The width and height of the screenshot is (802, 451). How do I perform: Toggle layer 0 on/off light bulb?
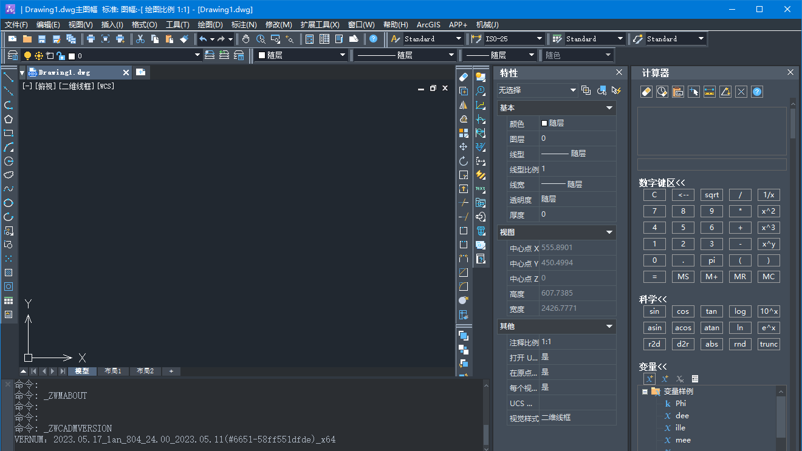pos(27,56)
